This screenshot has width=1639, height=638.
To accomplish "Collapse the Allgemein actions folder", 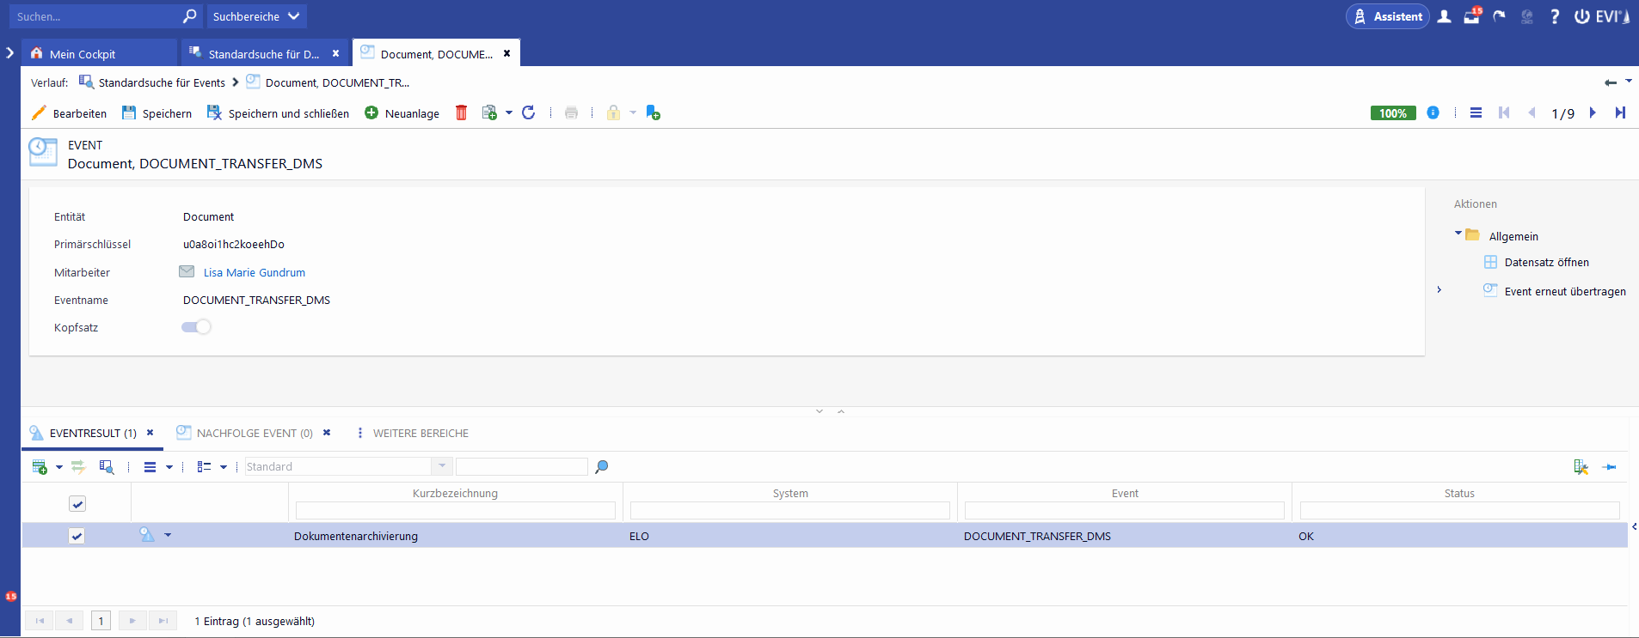I will [x=1458, y=234].
